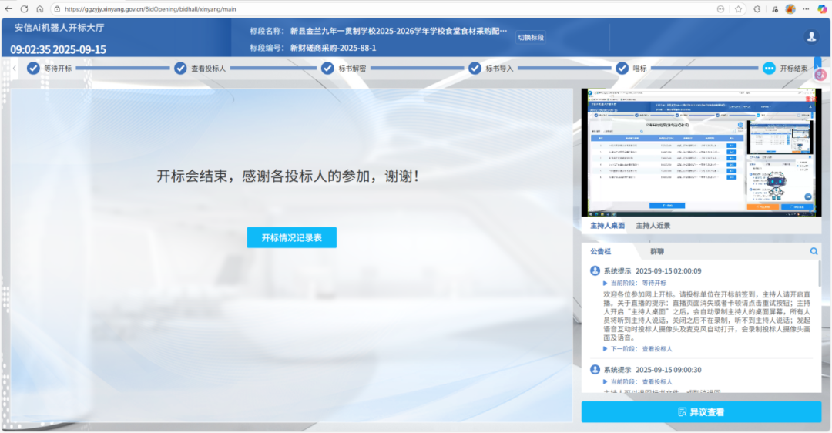Click the 唱标 step check icon
The height and width of the screenshot is (433, 832).
[622, 69]
